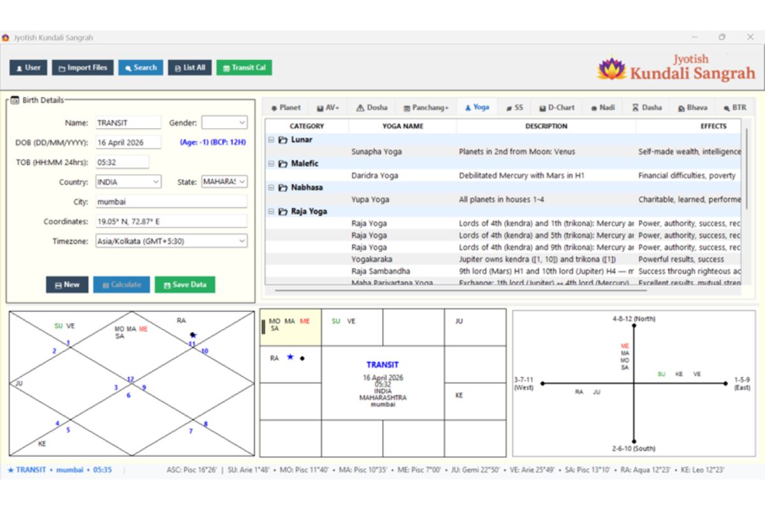765x510 pixels.
Task: Switch to the Bhava tab
Action: (x=692, y=108)
